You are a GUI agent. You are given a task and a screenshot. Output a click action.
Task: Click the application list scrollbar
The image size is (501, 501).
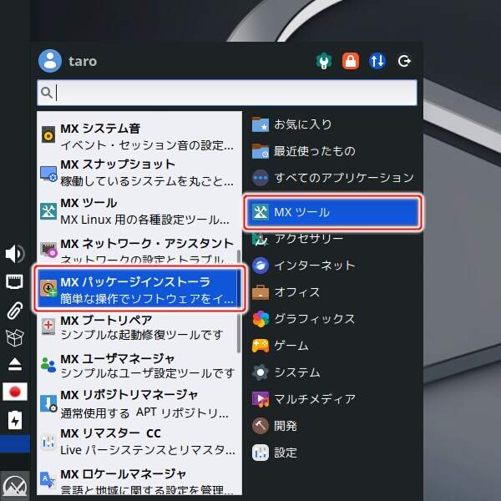click(240, 301)
